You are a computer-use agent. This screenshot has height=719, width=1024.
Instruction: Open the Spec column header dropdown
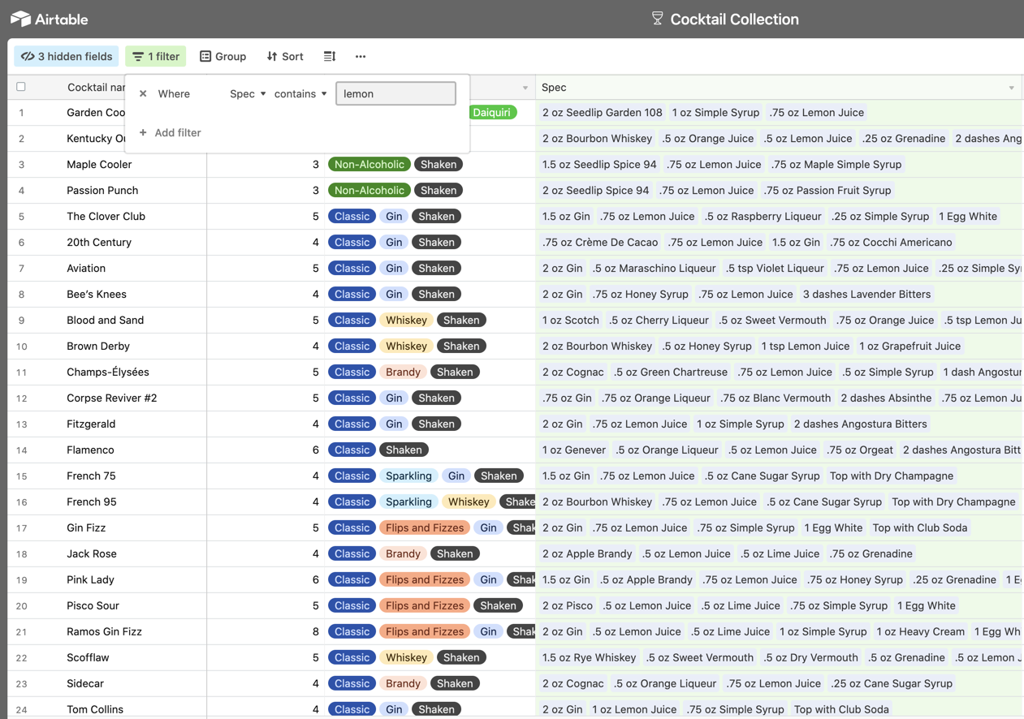click(x=1010, y=87)
